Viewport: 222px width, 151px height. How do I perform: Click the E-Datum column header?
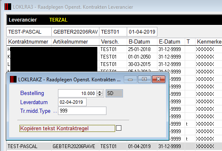[171, 42]
